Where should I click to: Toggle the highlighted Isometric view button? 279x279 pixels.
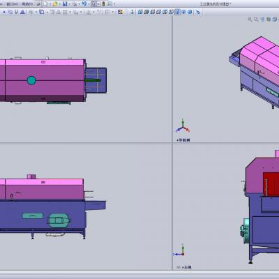[x=177, y=12]
